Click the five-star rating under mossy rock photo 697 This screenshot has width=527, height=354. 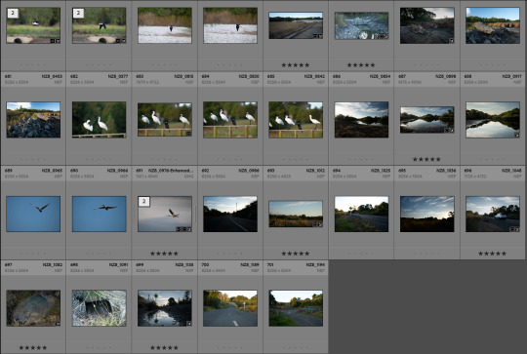(33, 347)
